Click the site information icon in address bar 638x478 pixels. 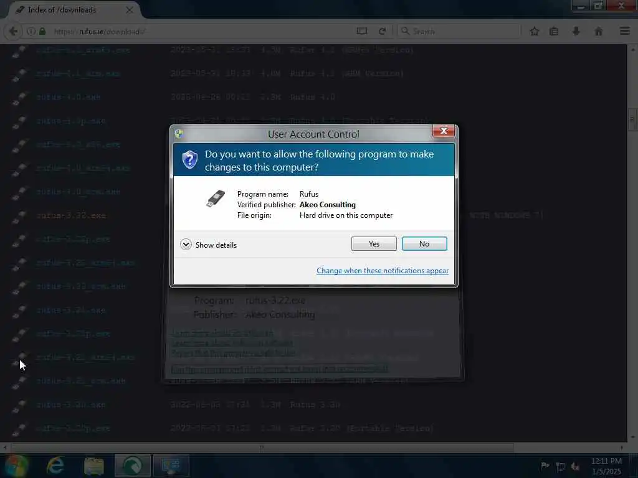pos(31,31)
